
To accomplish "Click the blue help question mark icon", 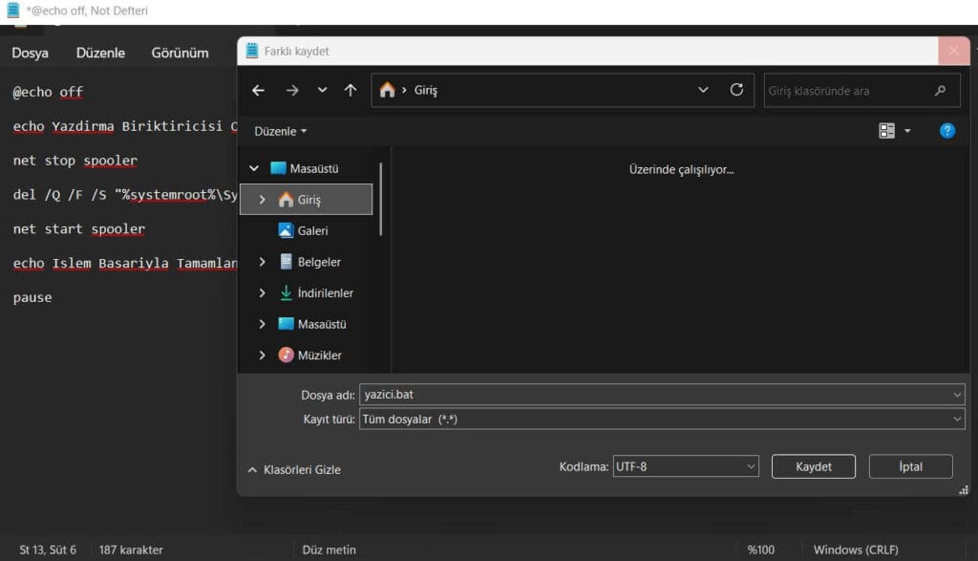I will (x=946, y=131).
